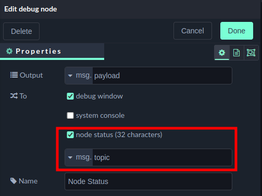Open node description document icon
Screen dimensions: 262x196
236,53
